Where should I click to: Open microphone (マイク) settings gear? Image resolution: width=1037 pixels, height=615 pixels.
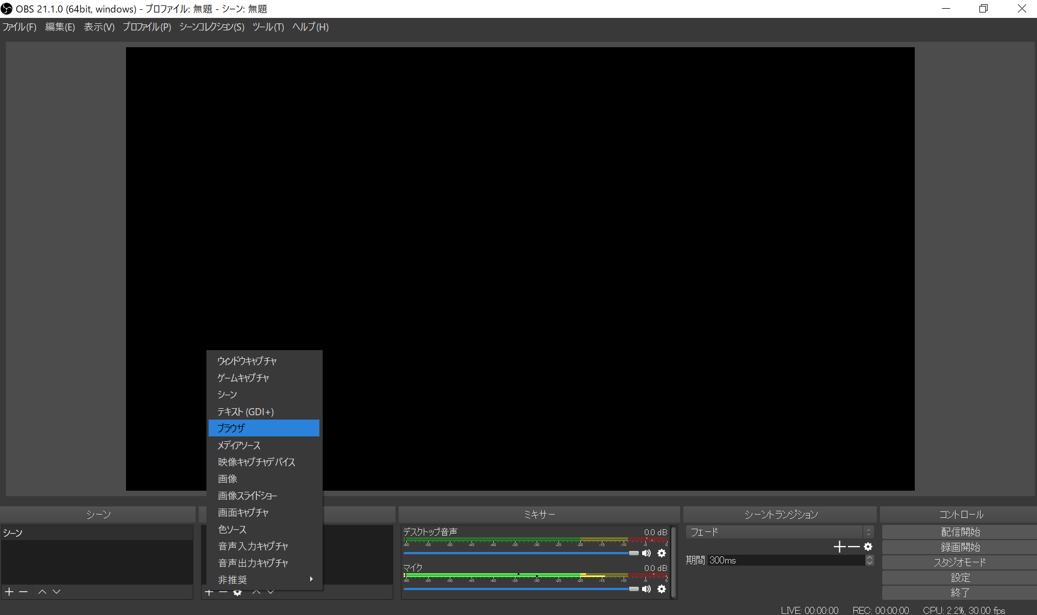(662, 589)
